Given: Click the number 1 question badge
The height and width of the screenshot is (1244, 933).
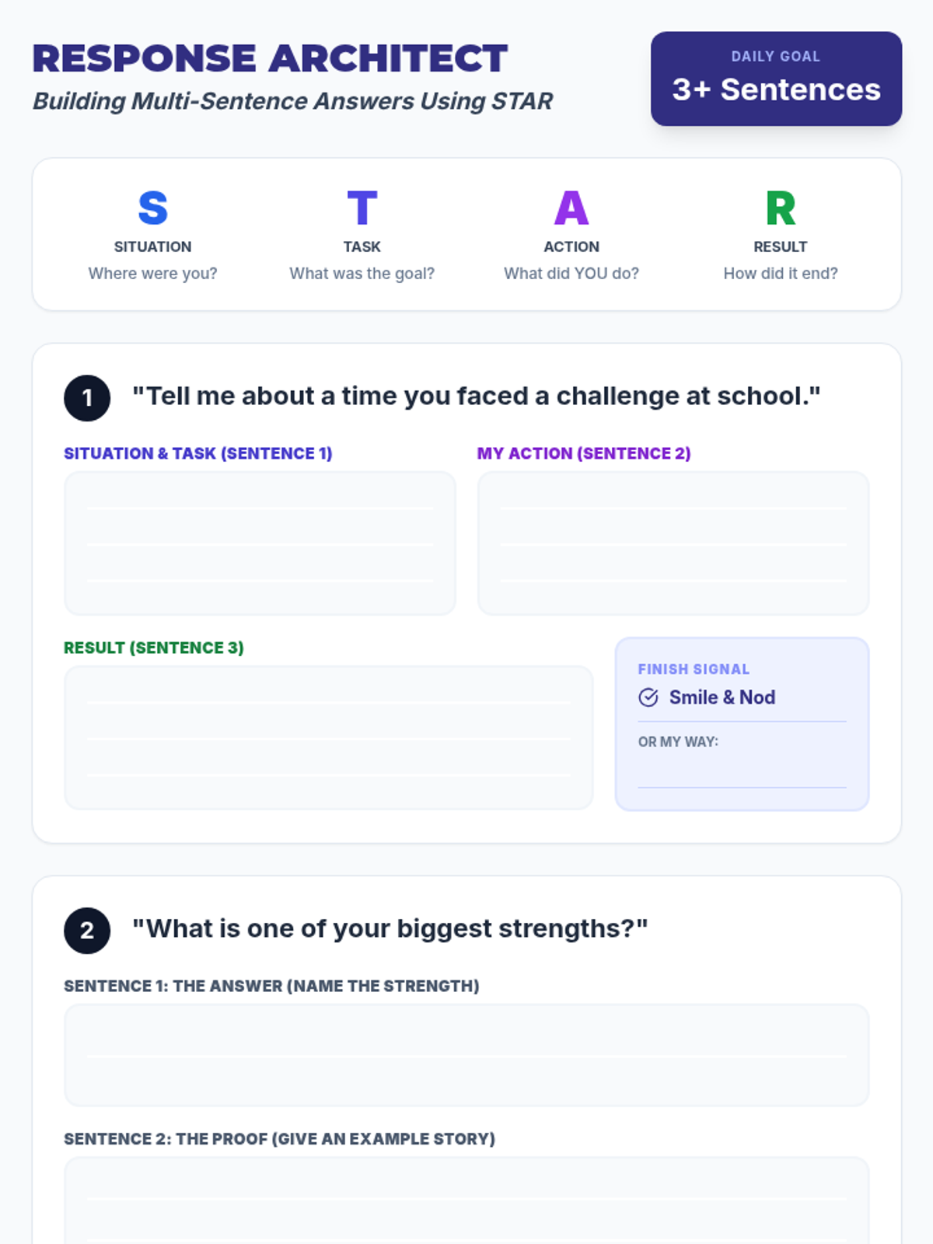Looking at the screenshot, I should click(87, 398).
